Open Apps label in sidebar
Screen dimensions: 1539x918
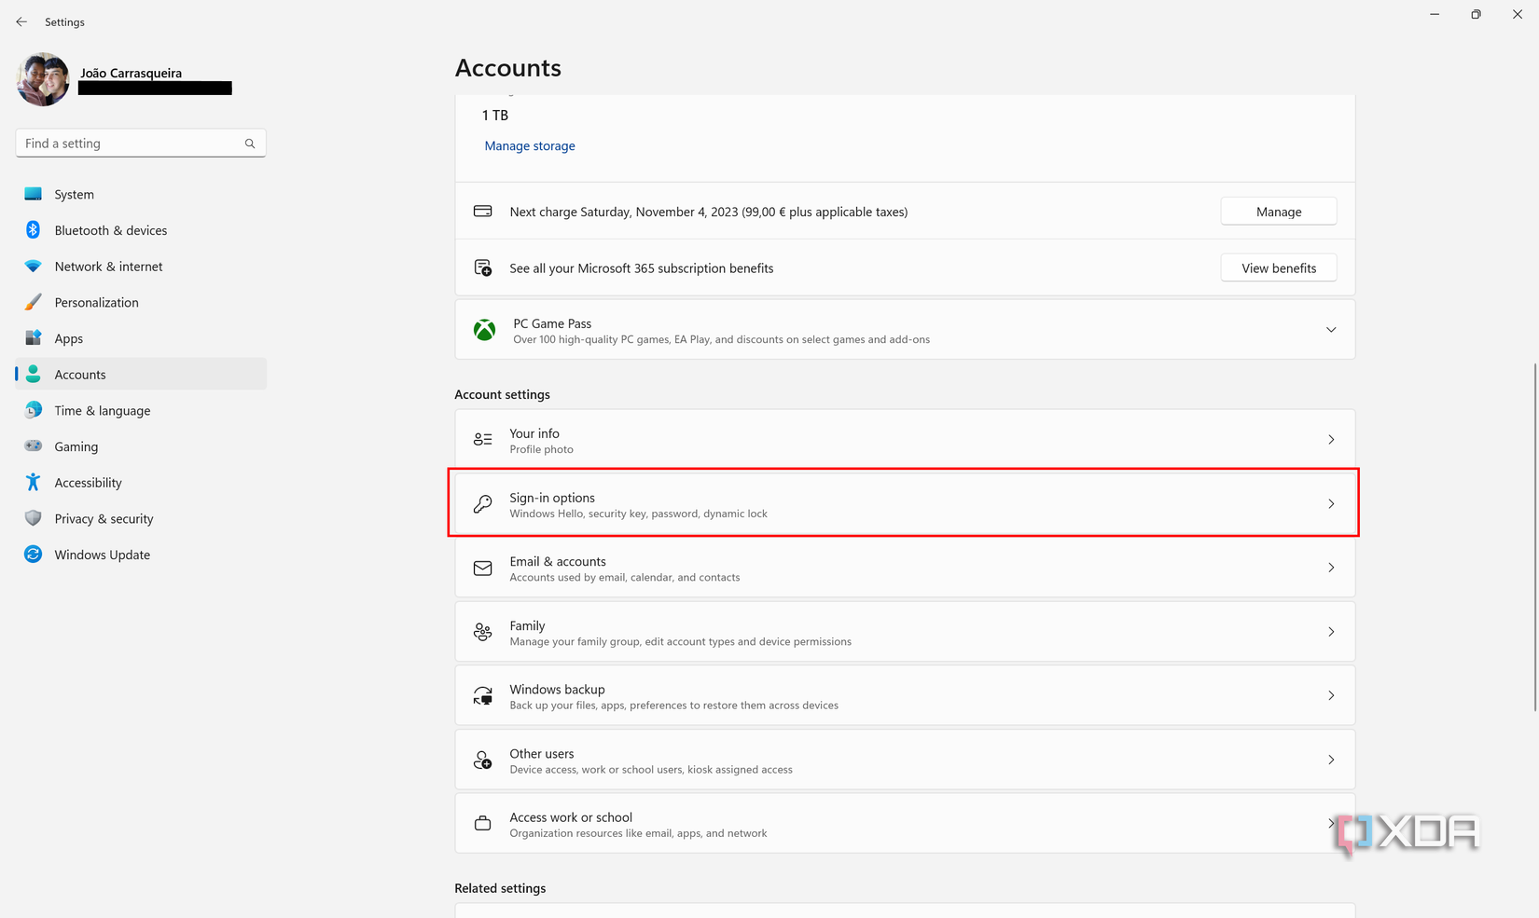[x=69, y=339]
